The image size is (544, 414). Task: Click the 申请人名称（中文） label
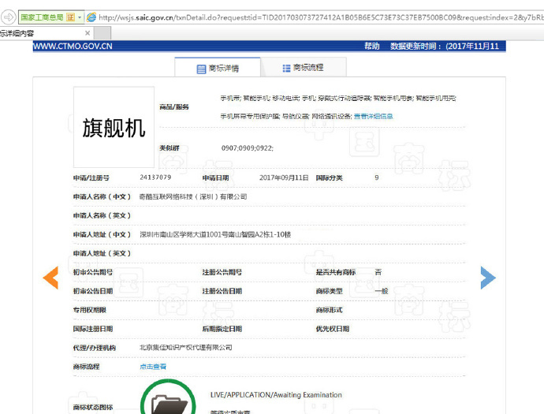(102, 197)
